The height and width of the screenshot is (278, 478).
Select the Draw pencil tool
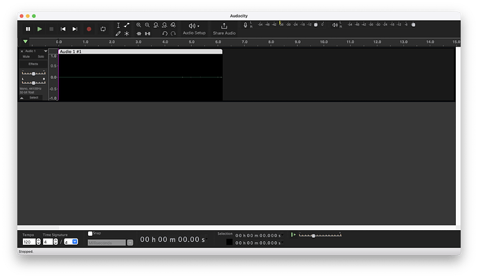118,33
